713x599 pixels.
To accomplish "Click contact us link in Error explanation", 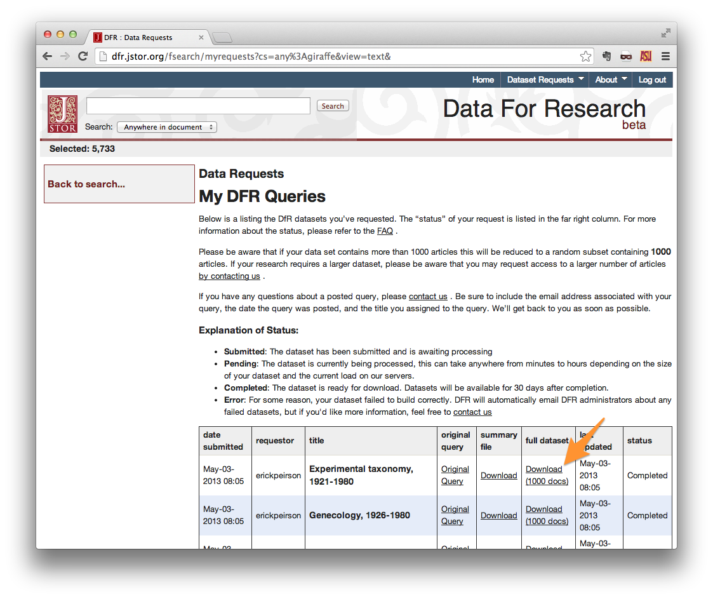I will pyautogui.click(x=472, y=412).
